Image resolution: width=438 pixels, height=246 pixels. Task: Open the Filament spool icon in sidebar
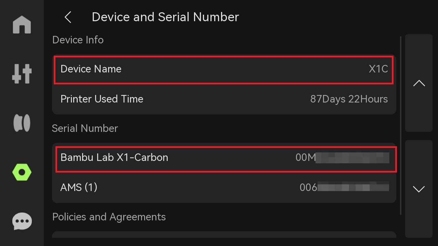[22, 123]
